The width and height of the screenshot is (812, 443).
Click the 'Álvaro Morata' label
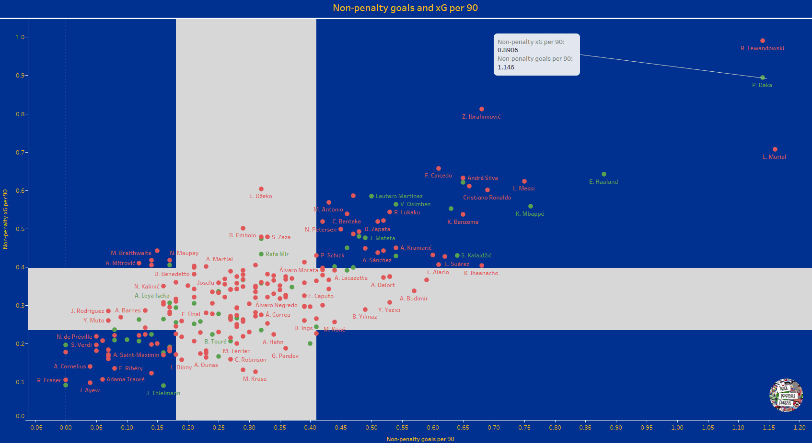[299, 270]
